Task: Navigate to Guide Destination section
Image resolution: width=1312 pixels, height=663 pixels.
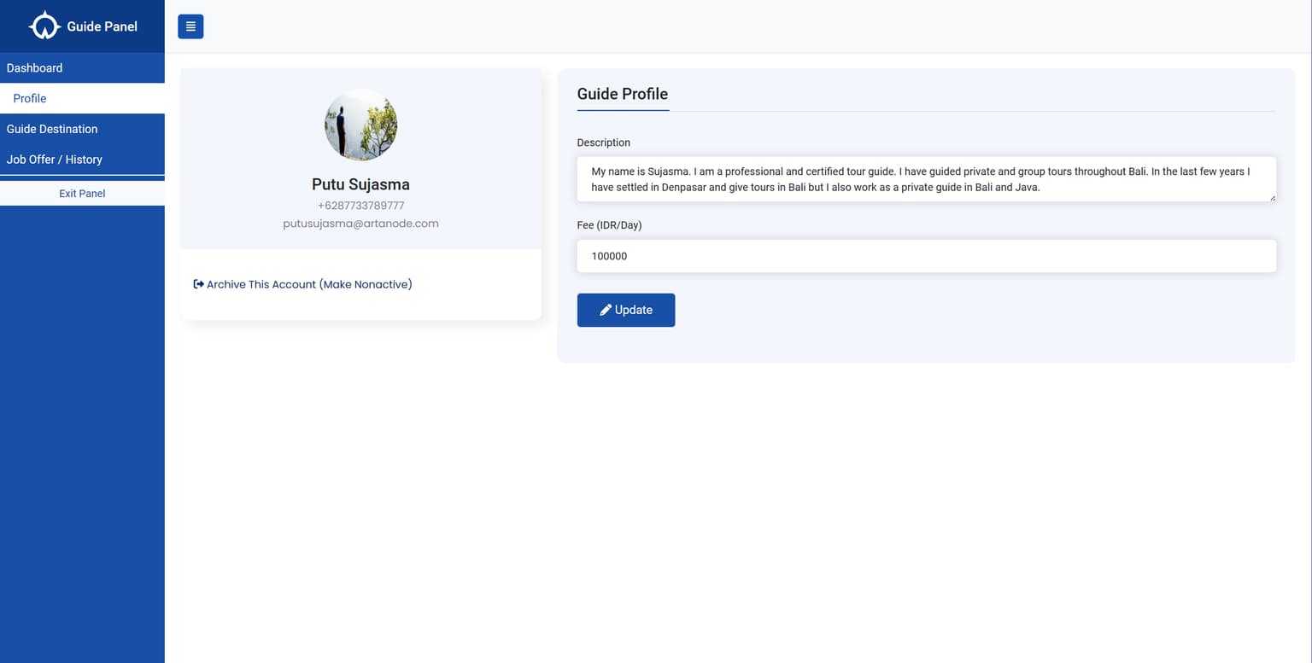Action: click(52, 129)
